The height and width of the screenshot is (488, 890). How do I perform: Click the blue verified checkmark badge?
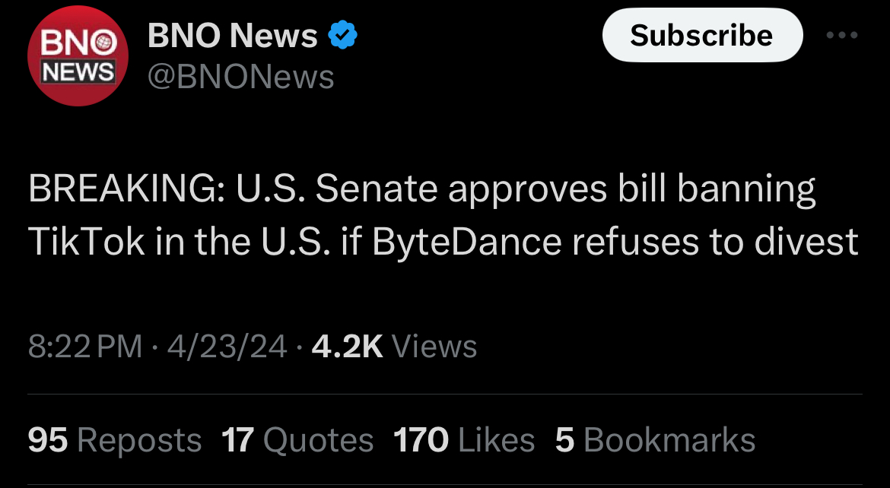[x=342, y=36]
